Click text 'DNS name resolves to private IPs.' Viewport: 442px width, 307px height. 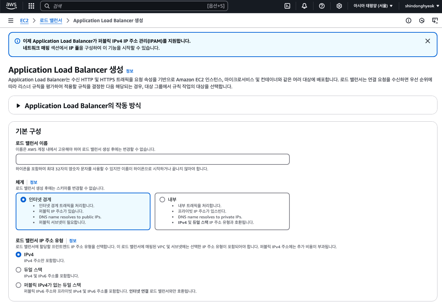(210, 217)
